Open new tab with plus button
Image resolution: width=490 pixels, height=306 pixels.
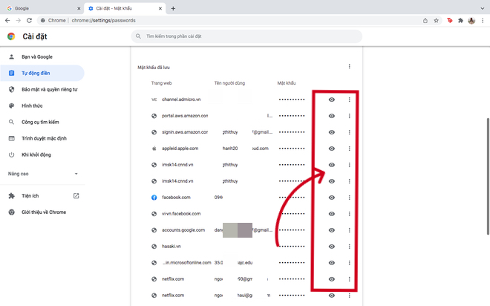tap(173, 8)
